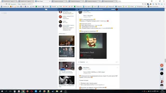Open the с Друзей photo album thumbnail
This screenshot has height=93, width=166.
67,41
